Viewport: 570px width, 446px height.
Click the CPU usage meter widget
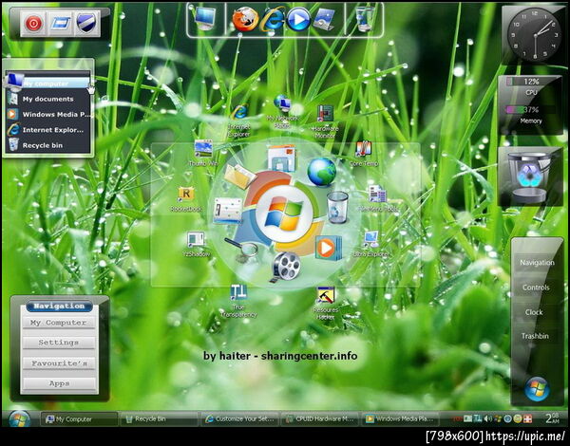[531, 85]
